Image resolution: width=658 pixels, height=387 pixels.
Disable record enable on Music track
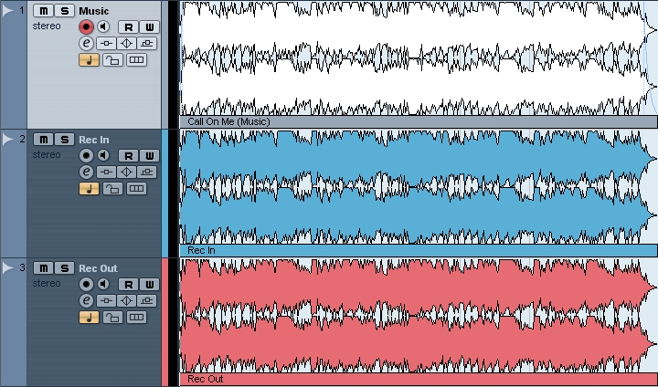[86, 26]
